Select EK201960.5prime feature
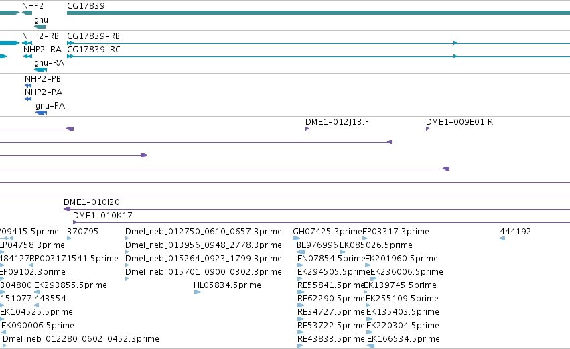The image size is (570, 349). point(401,259)
